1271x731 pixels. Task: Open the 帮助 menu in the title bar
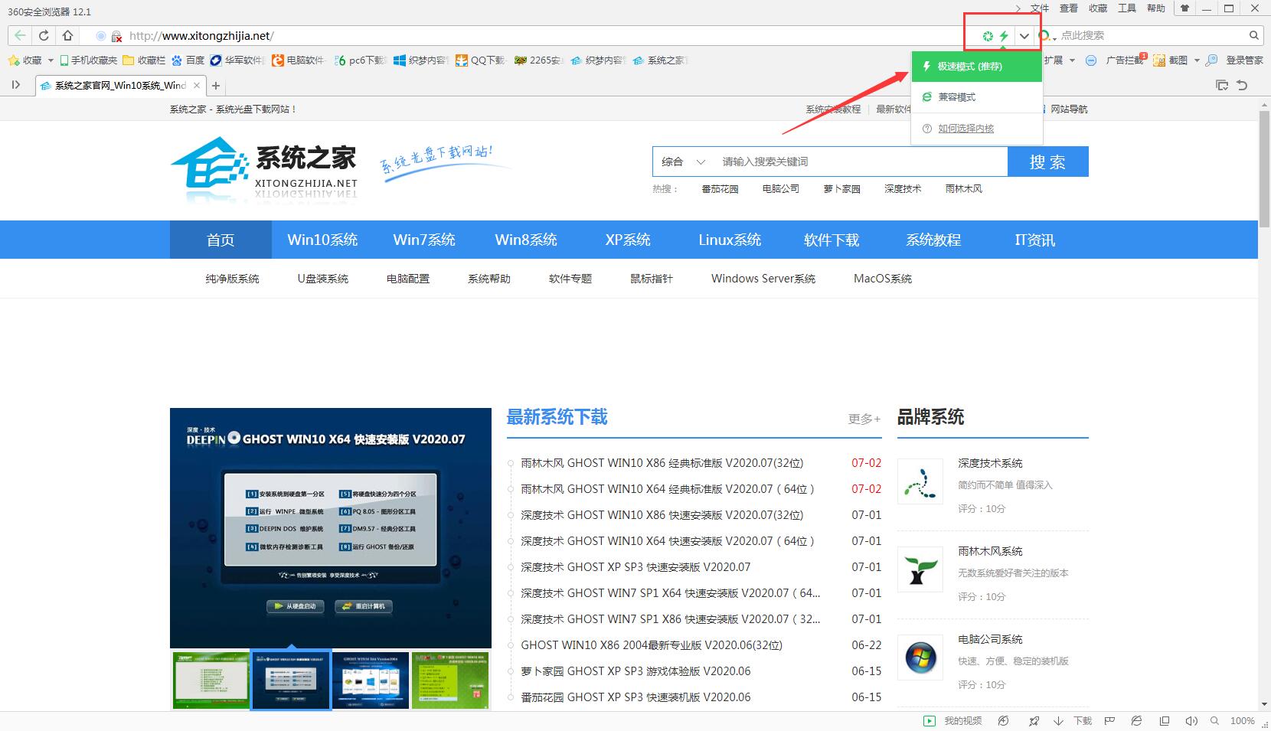pos(1155,8)
